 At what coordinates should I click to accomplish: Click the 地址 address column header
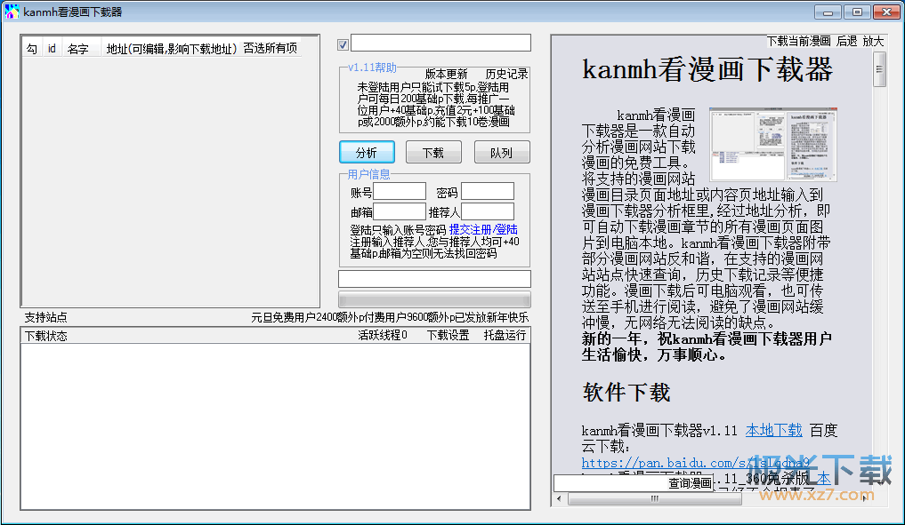pyautogui.click(x=172, y=48)
